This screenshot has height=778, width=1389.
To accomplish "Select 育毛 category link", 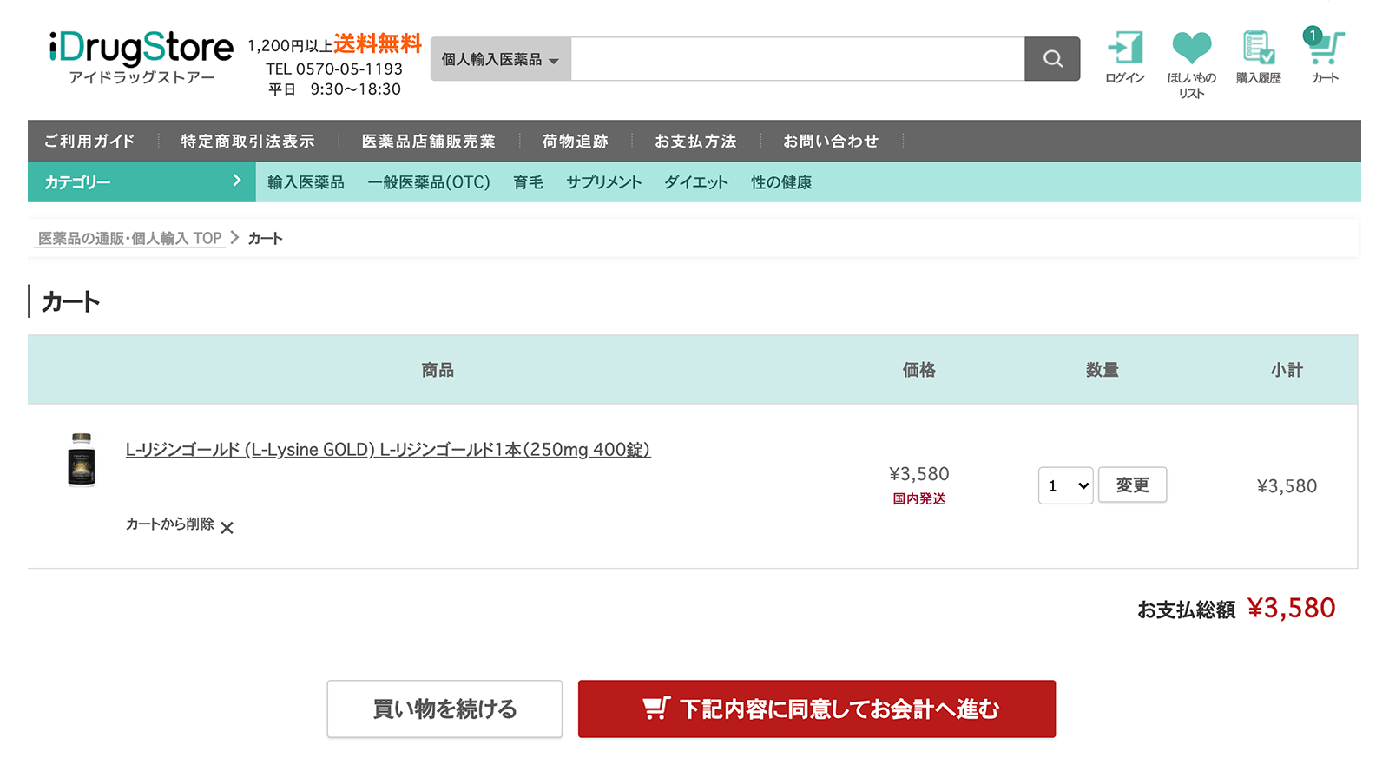I will coord(528,182).
